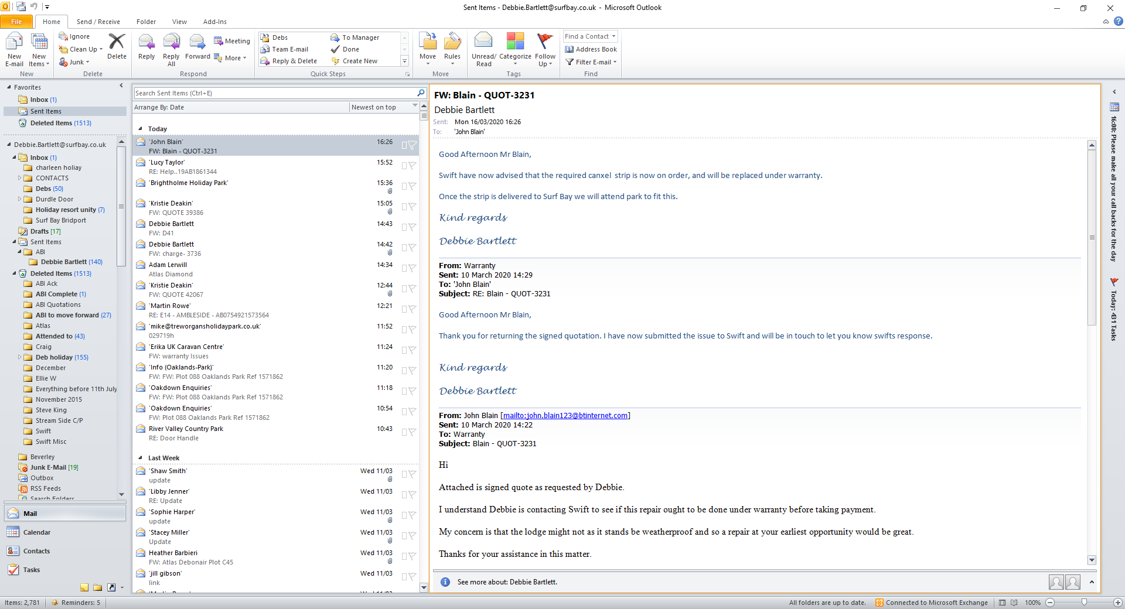Collapse the Today message group
The image size is (1125, 609).
pos(140,129)
